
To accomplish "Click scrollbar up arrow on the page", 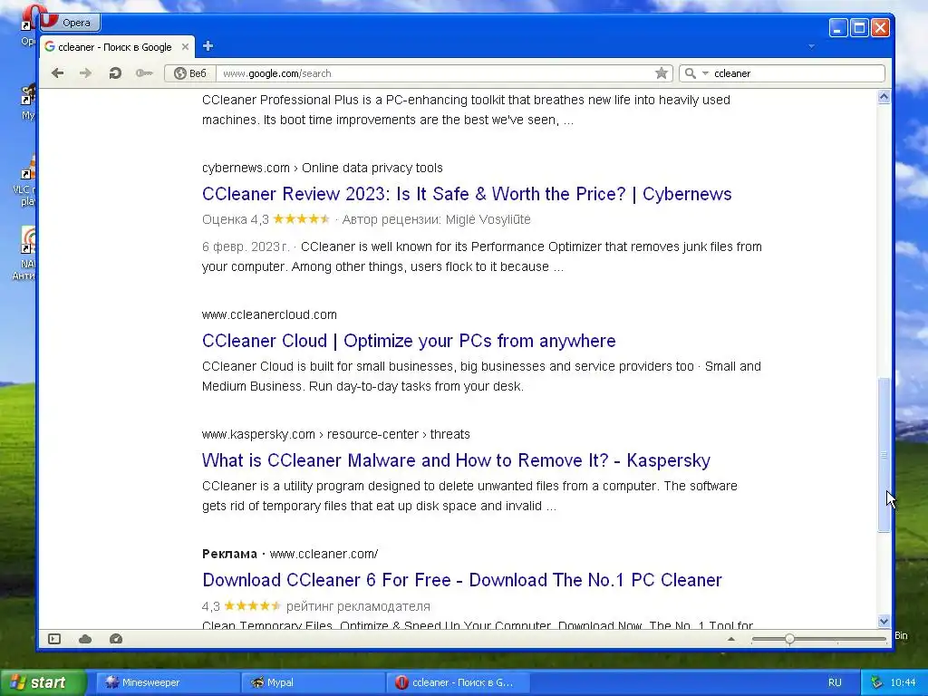I will [x=884, y=97].
